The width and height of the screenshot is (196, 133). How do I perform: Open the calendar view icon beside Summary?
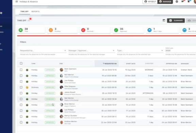[164, 20]
